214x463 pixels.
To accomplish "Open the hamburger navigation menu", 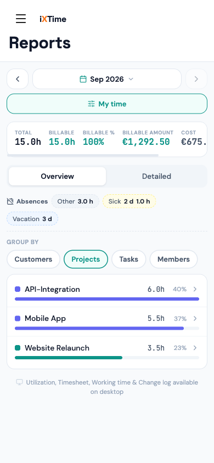I will 21,19.
